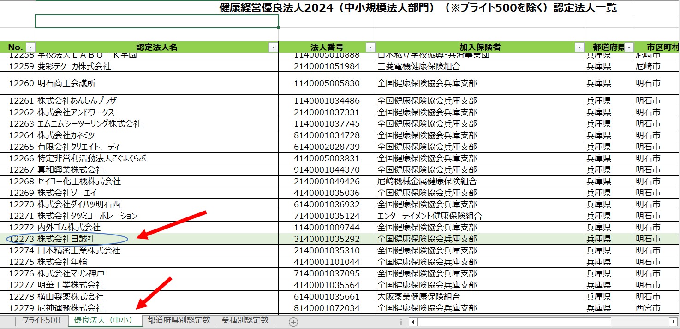Image resolution: width=680 pixels, height=329 pixels.
Task: Go to the 業種別認定数 sheet tab
Action: (x=245, y=321)
